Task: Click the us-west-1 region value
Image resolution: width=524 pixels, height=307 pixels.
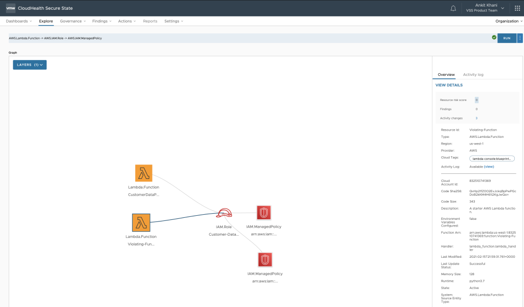Action: coord(476,144)
